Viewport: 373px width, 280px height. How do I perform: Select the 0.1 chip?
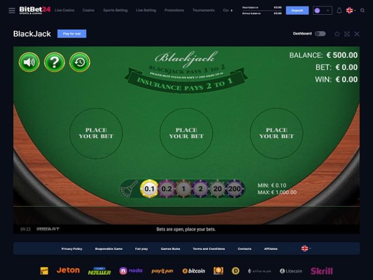(149, 189)
